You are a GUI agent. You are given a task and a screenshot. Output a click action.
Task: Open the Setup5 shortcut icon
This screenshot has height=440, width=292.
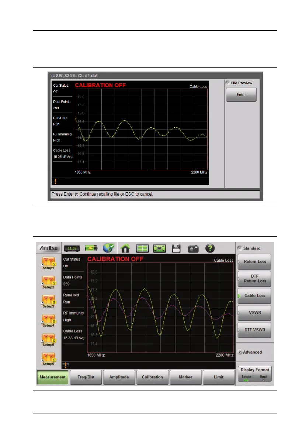[48, 340]
